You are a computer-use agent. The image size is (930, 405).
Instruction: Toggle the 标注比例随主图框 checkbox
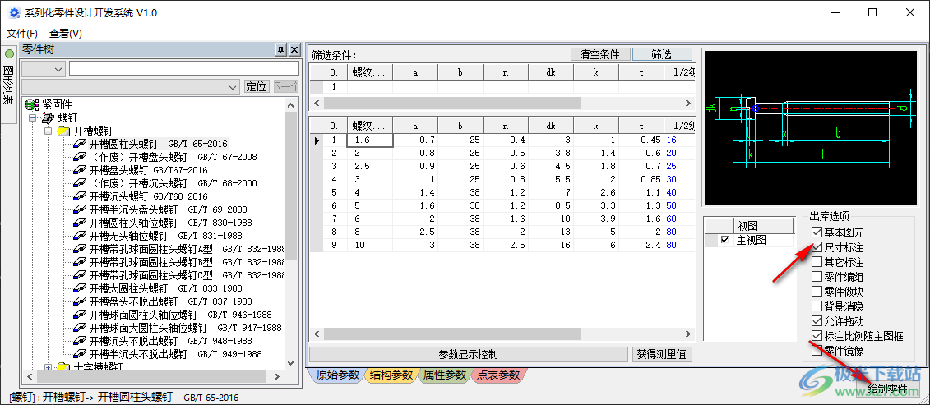817,336
